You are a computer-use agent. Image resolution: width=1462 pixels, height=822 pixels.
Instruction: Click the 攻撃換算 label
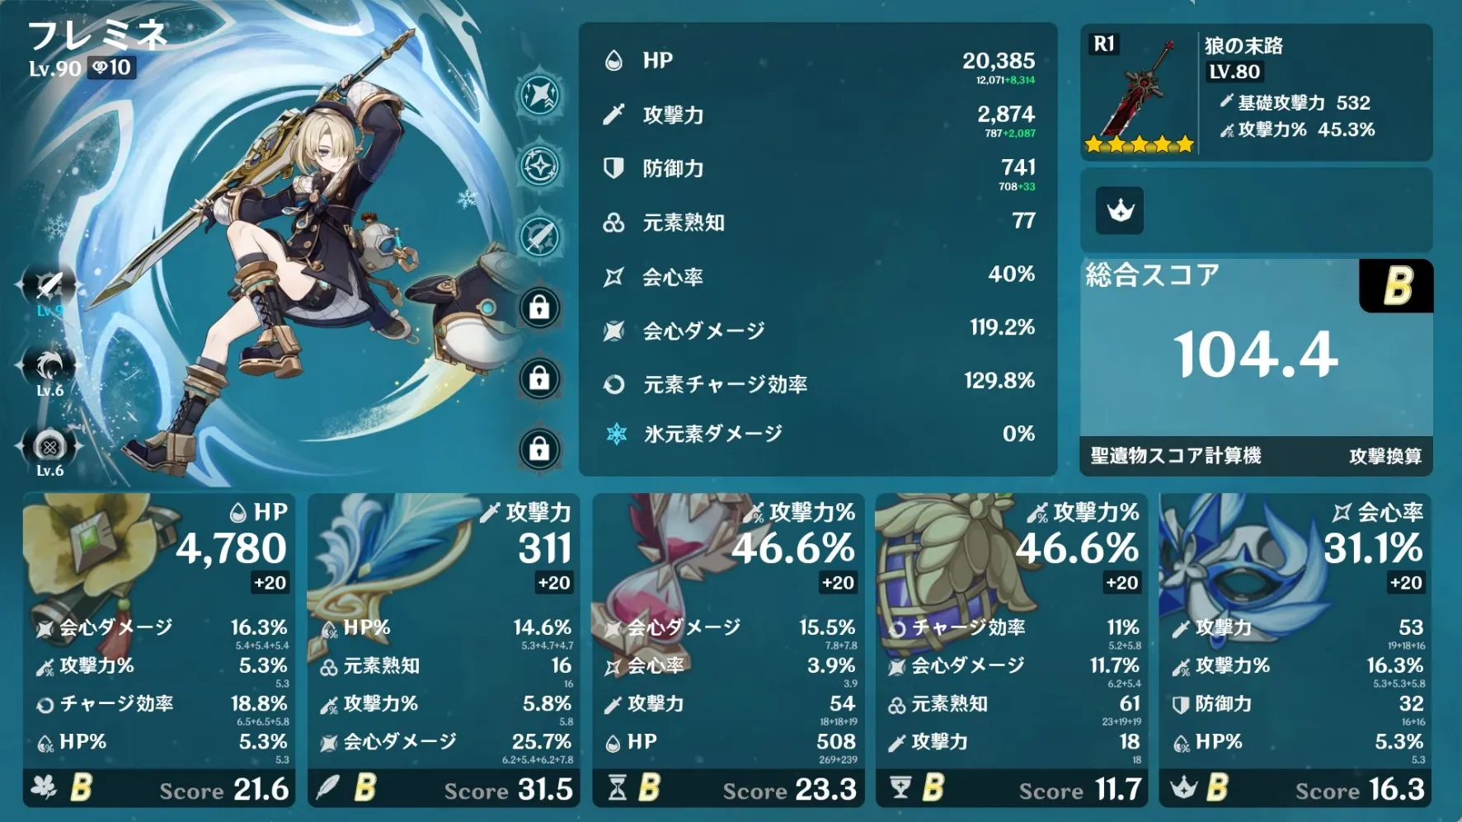(x=1385, y=457)
